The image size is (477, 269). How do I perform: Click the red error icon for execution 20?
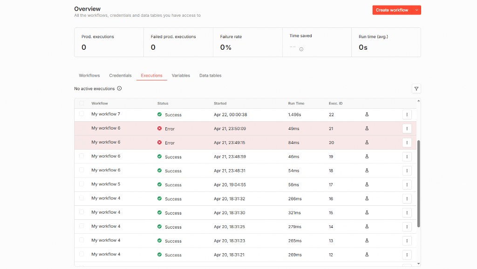pyautogui.click(x=159, y=143)
